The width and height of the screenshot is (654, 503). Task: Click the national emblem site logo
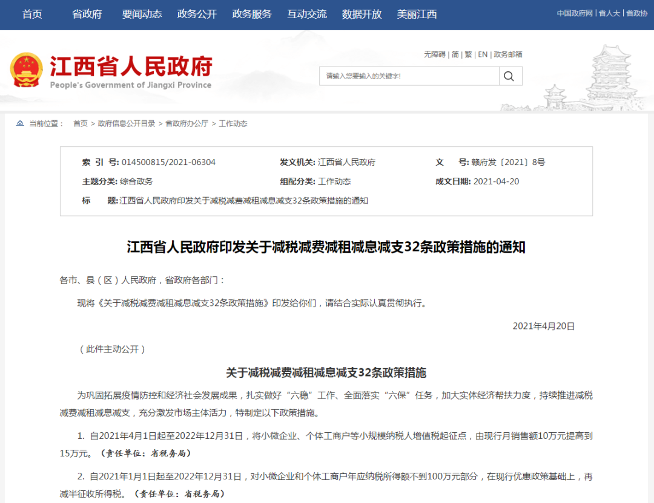(x=27, y=70)
